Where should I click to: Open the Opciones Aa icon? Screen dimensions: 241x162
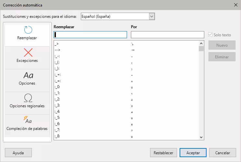(x=28, y=75)
